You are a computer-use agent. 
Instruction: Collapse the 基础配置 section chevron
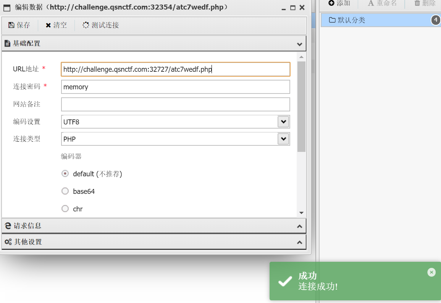click(x=299, y=44)
